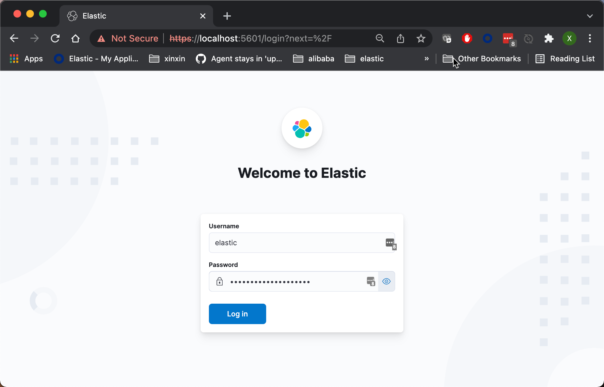Maximize the browser window with green button
Screen dimensions: 604x387
[x=43, y=14]
